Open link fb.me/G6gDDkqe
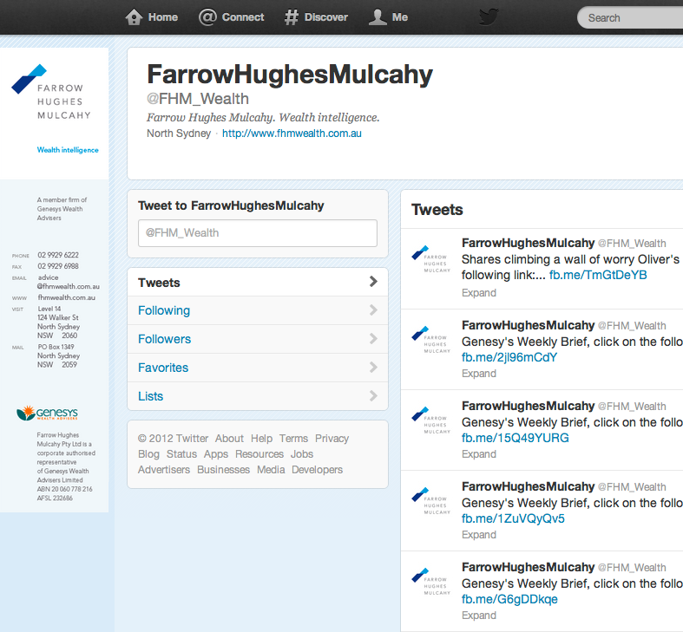Viewport: 683px width, 632px height. pos(509,599)
